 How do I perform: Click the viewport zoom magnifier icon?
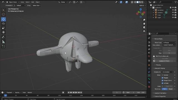144,20
